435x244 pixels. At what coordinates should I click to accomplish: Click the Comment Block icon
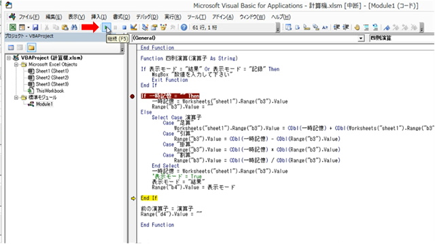[366, 27]
